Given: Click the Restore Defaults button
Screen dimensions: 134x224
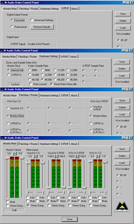Looking at the screenshot, I should point(42,27).
